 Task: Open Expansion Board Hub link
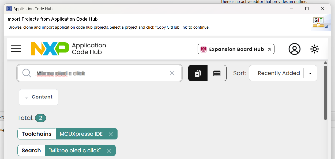pyautogui.click(x=236, y=49)
